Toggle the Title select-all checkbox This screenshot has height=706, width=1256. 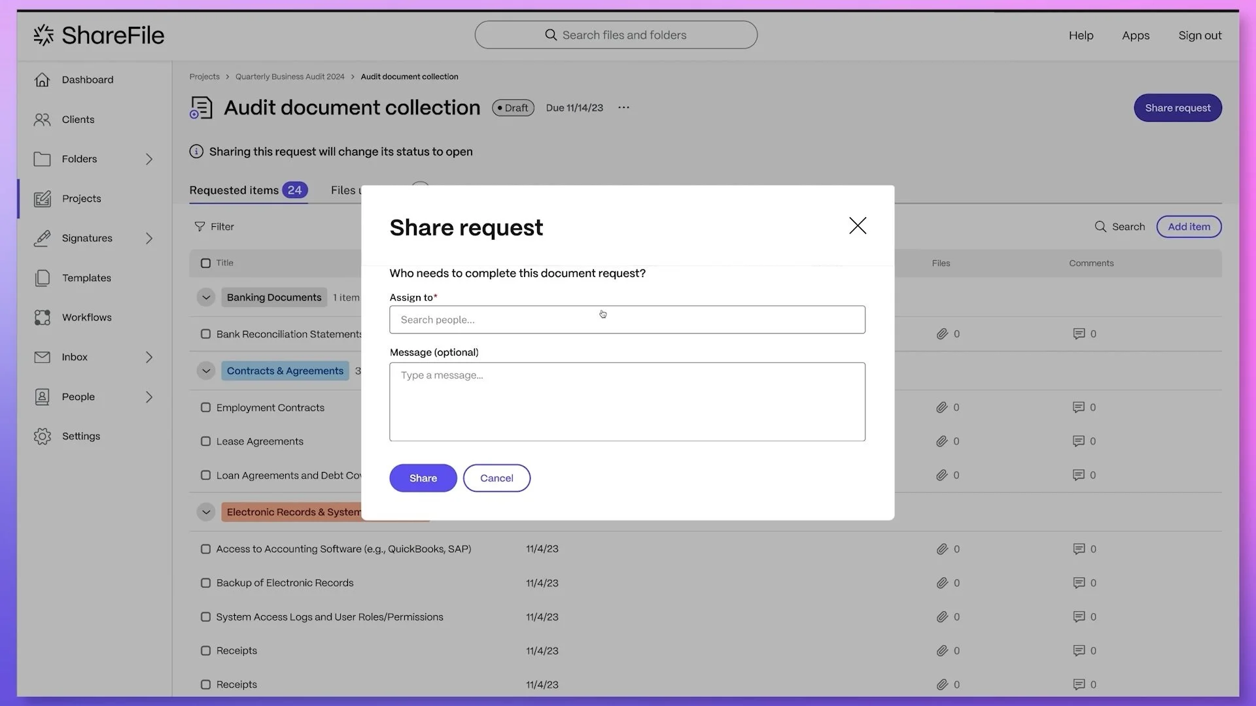pos(205,263)
